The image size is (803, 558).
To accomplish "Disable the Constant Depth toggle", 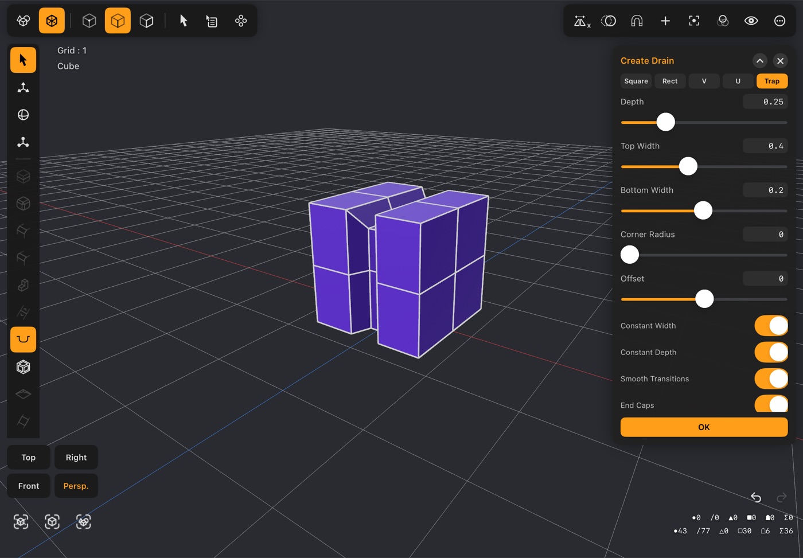I will pos(771,352).
